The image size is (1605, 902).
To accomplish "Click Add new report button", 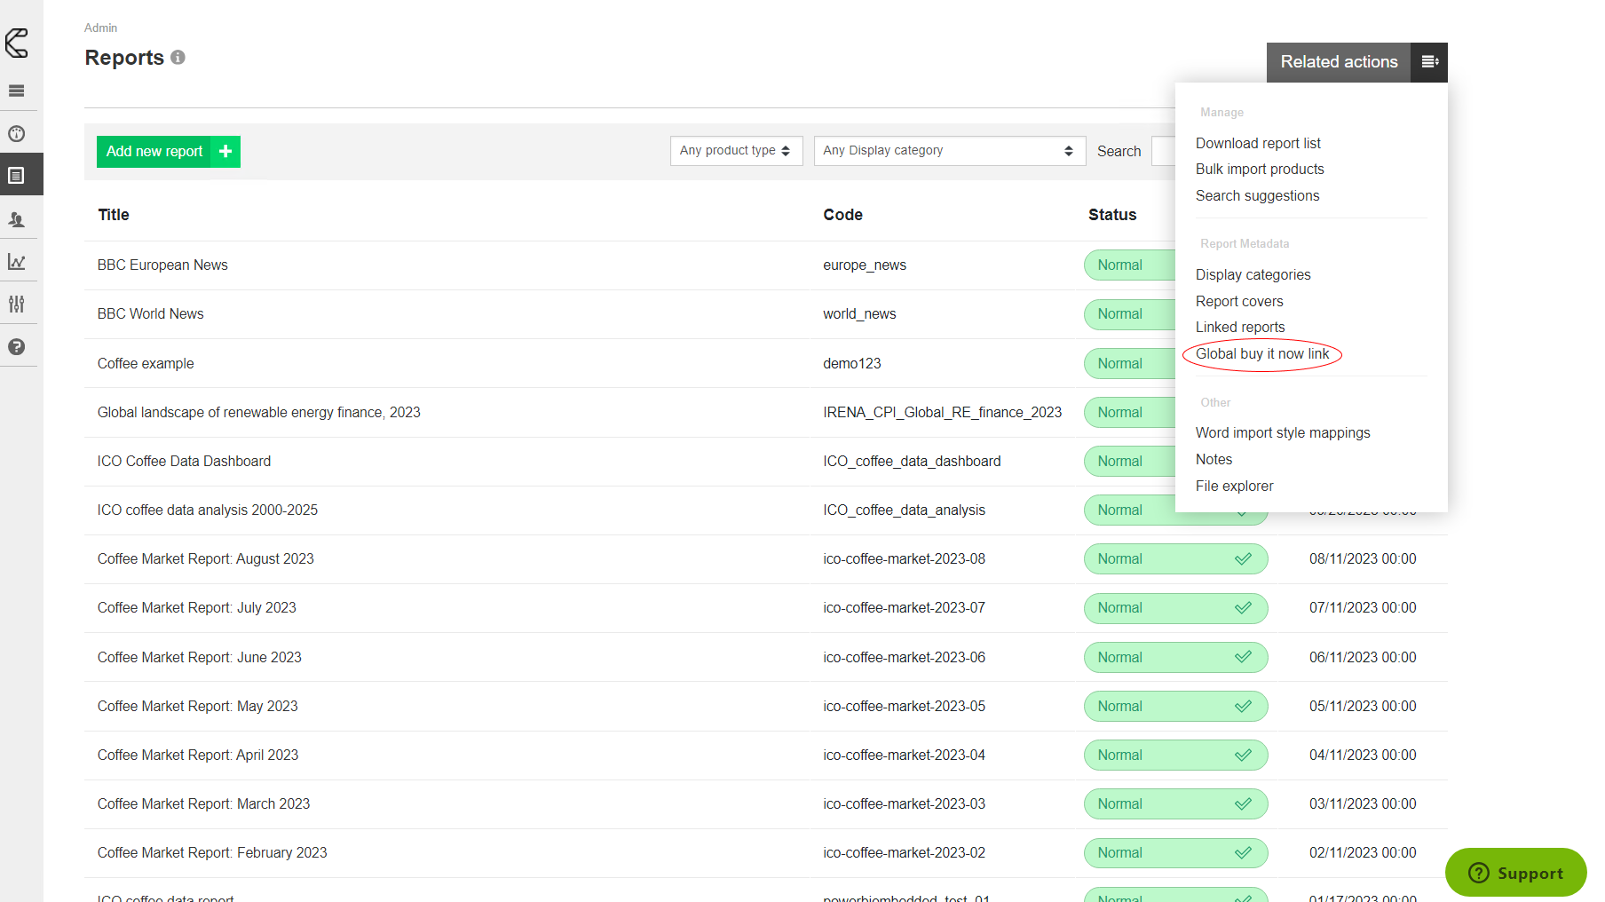I will tap(168, 152).
